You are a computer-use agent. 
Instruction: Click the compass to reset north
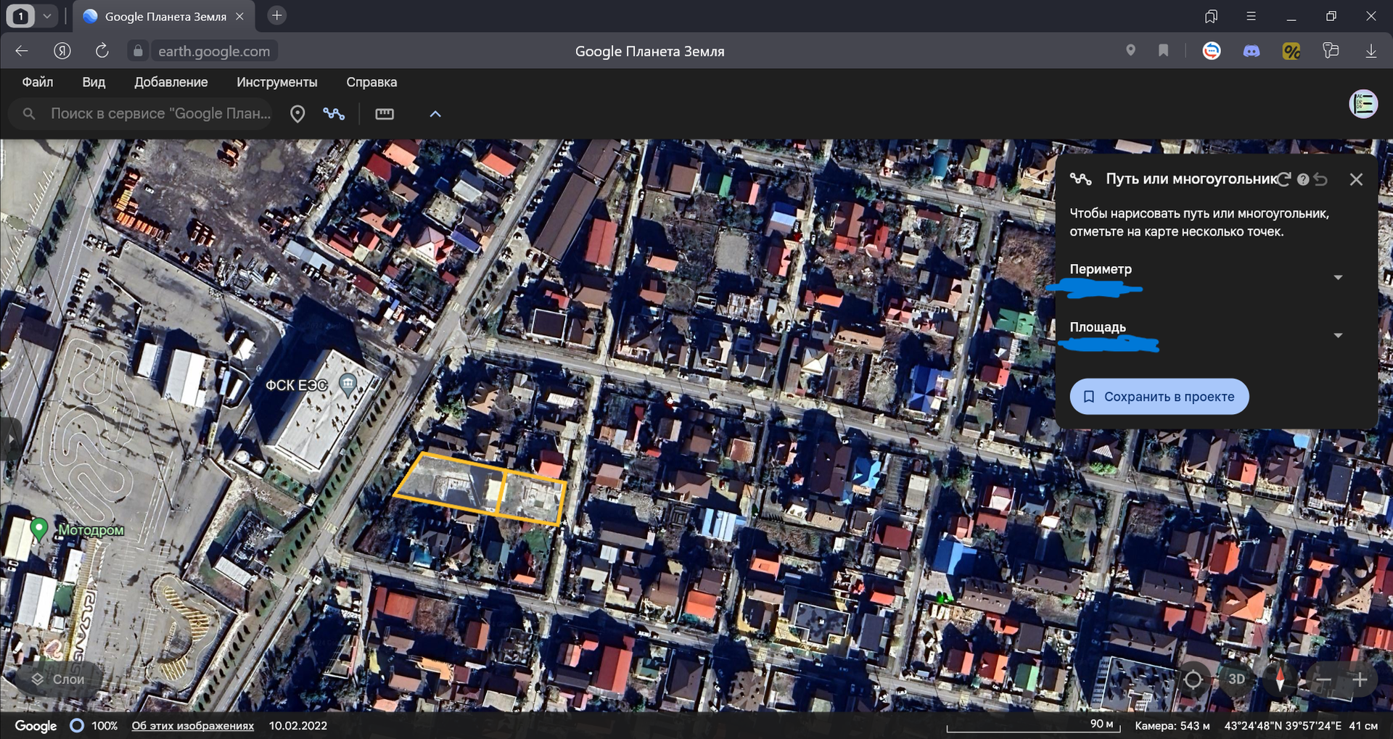pos(1280,680)
